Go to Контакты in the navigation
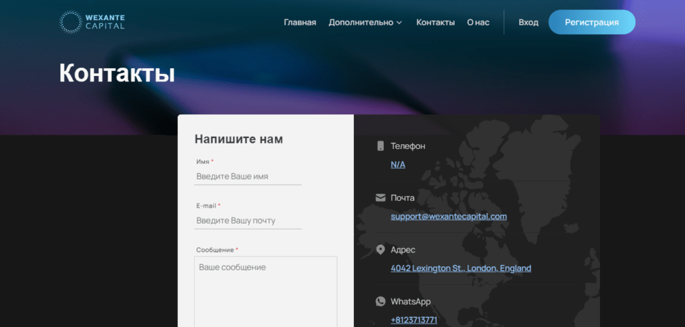 435,22
